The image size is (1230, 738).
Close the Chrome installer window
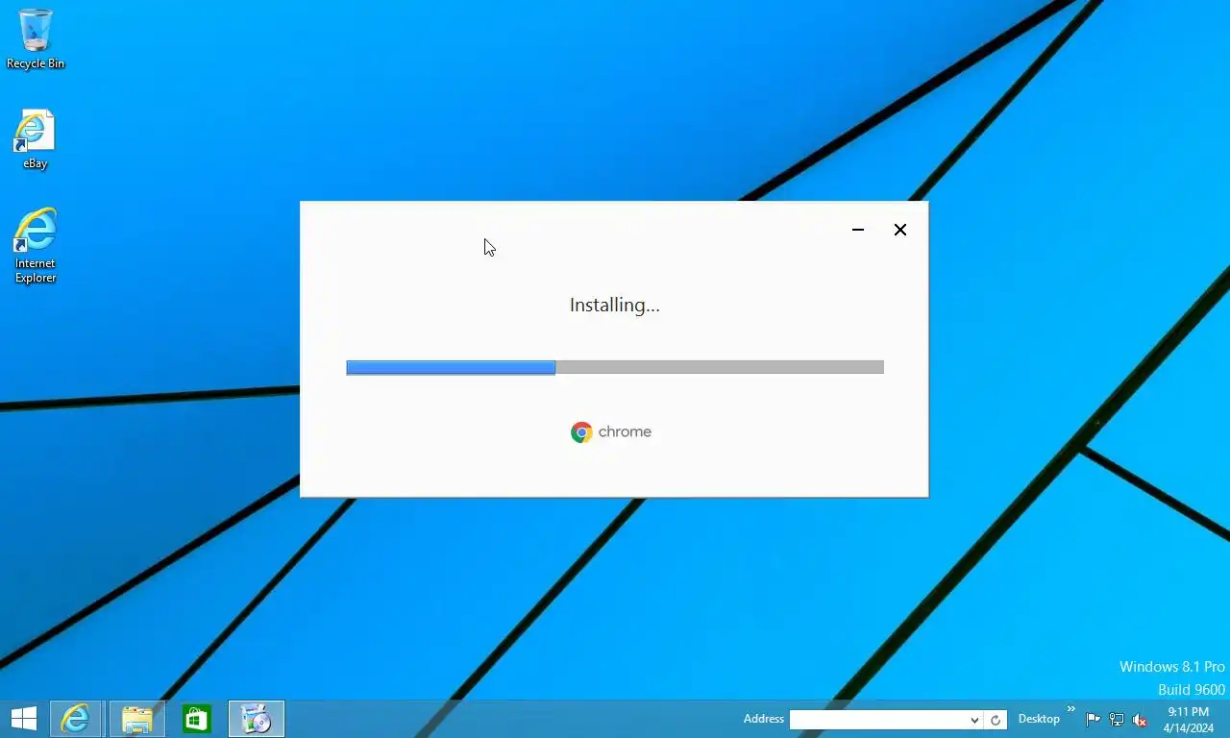coord(900,230)
